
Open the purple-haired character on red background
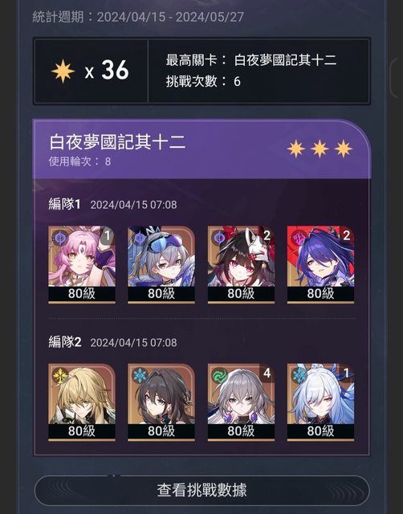click(x=321, y=264)
